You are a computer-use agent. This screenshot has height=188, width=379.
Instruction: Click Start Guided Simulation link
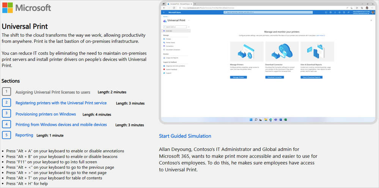click(x=185, y=136)
